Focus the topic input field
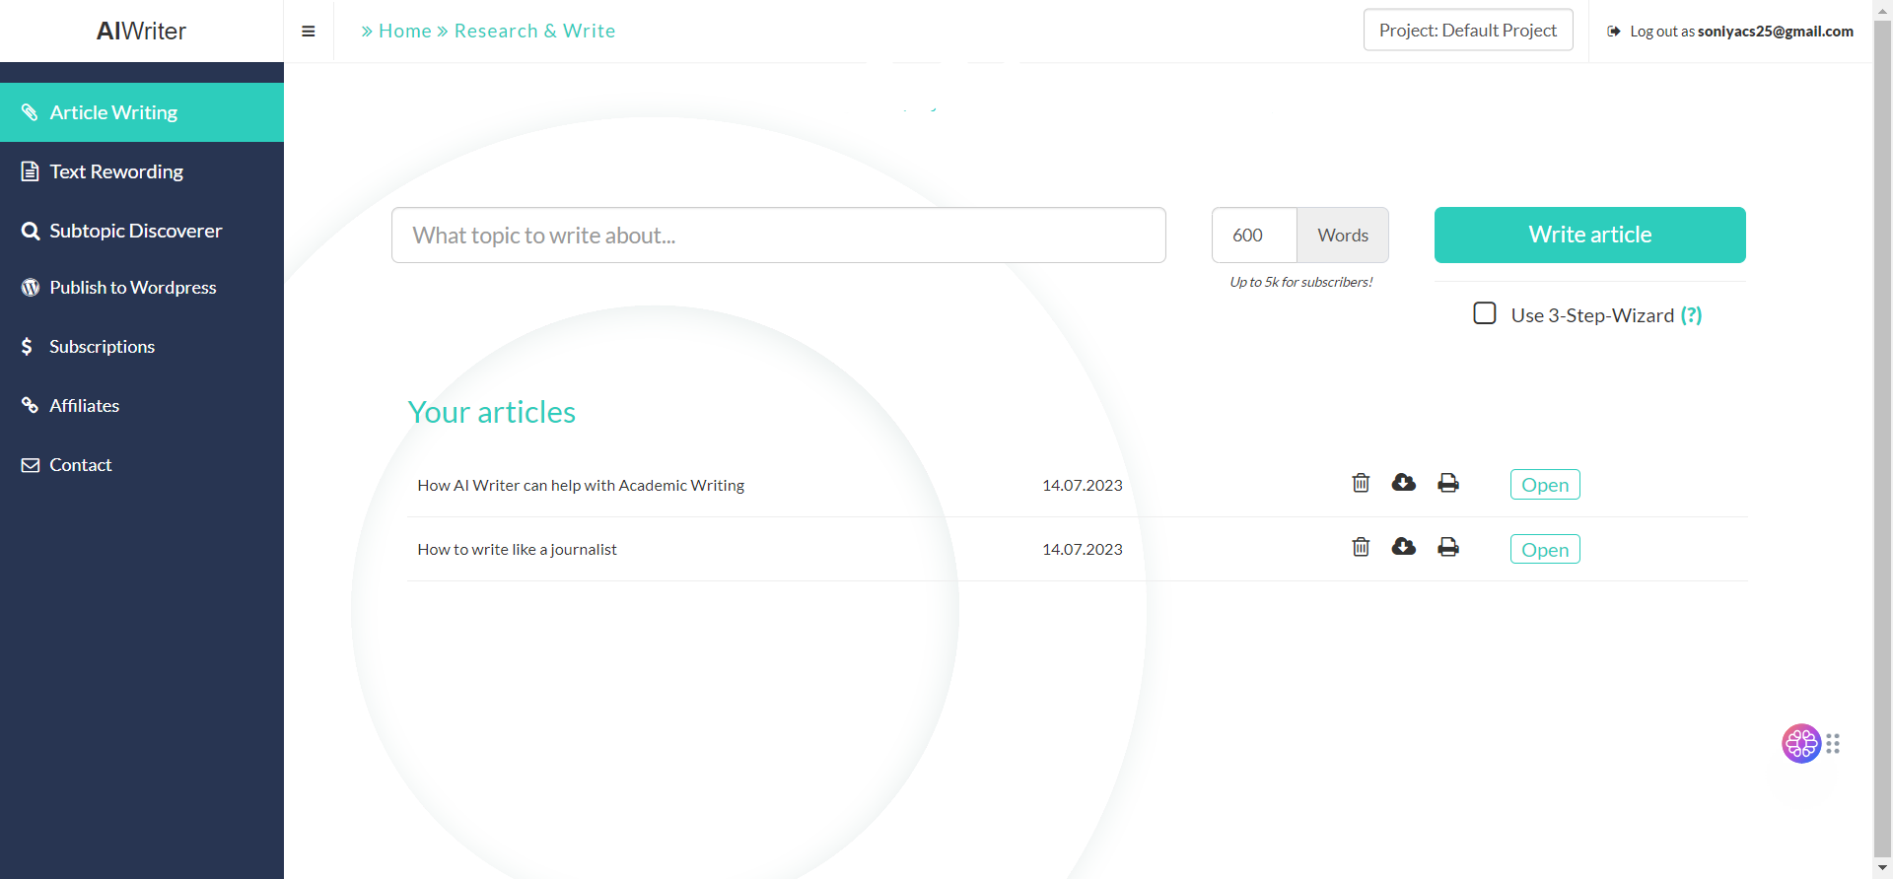The image size is (1893, 879). [779, 235]
